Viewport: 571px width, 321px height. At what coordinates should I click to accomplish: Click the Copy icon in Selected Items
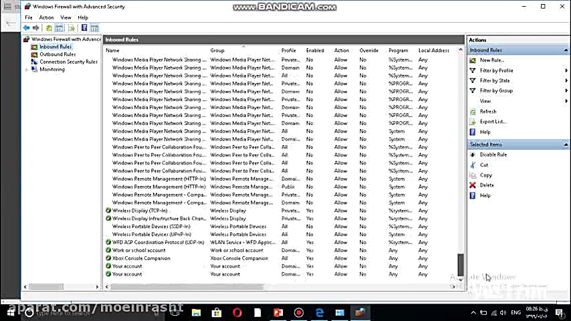[473, 175]
